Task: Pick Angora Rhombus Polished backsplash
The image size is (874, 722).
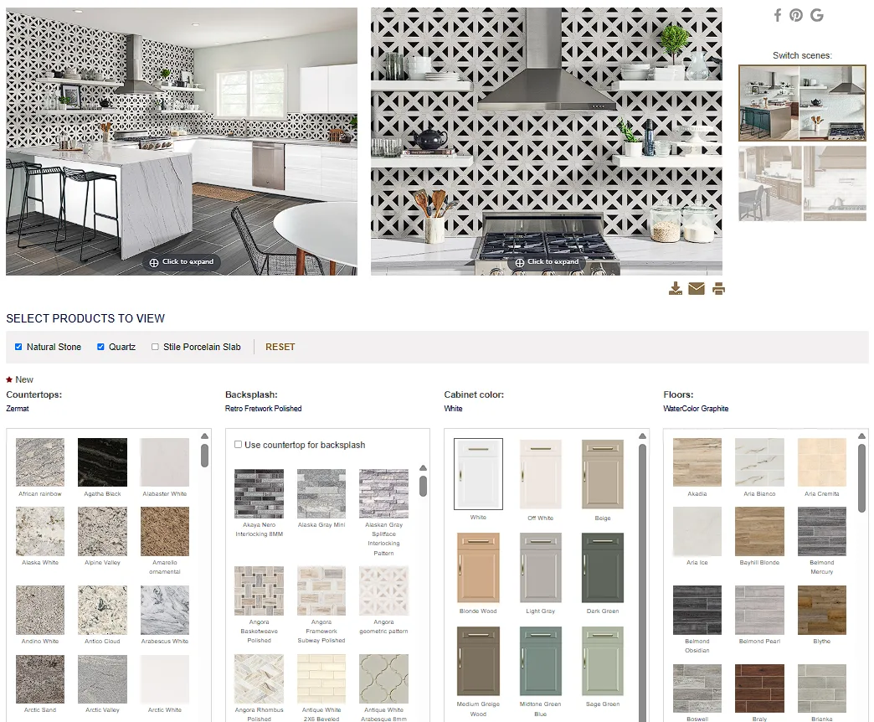Action: click(260, 679)
